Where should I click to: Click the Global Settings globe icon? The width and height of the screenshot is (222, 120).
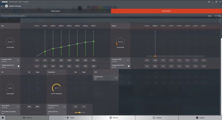coord(6,6)
